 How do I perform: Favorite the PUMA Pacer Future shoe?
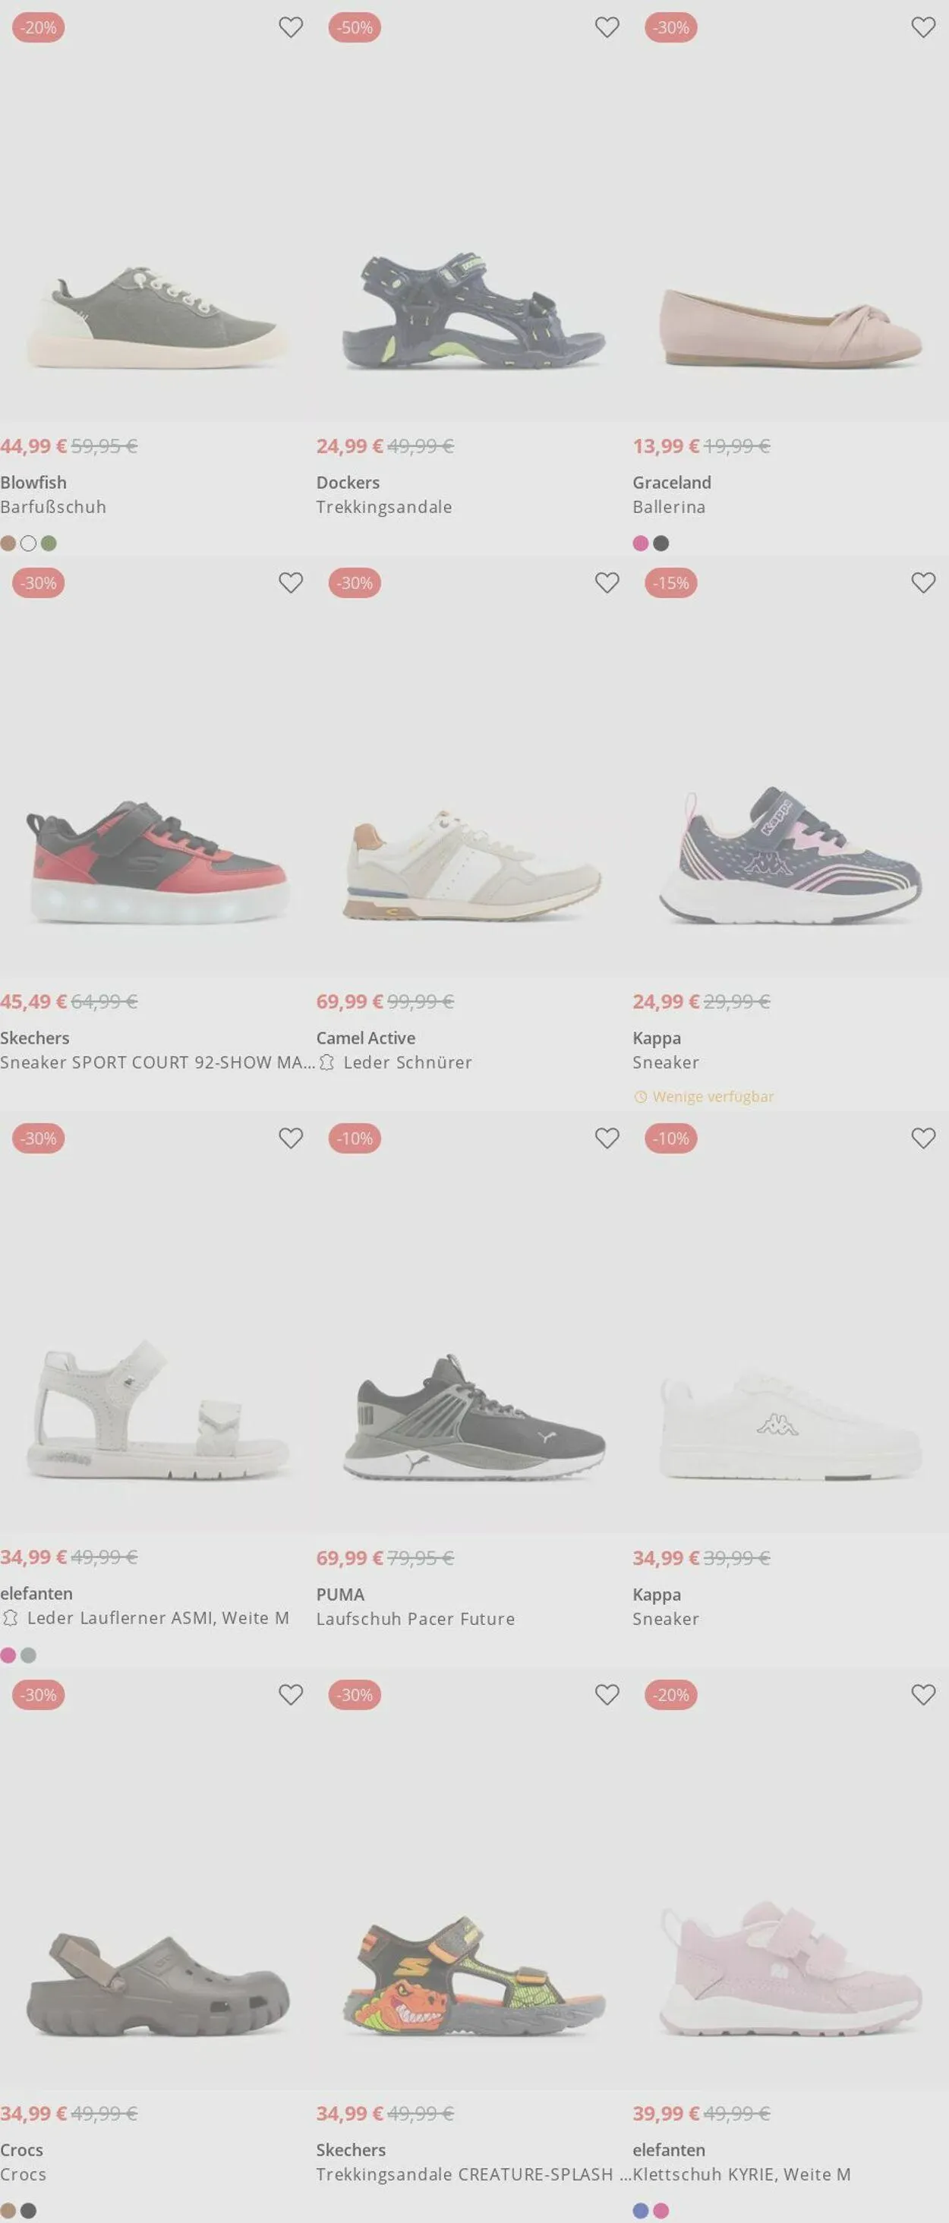tap(607, 1139)
